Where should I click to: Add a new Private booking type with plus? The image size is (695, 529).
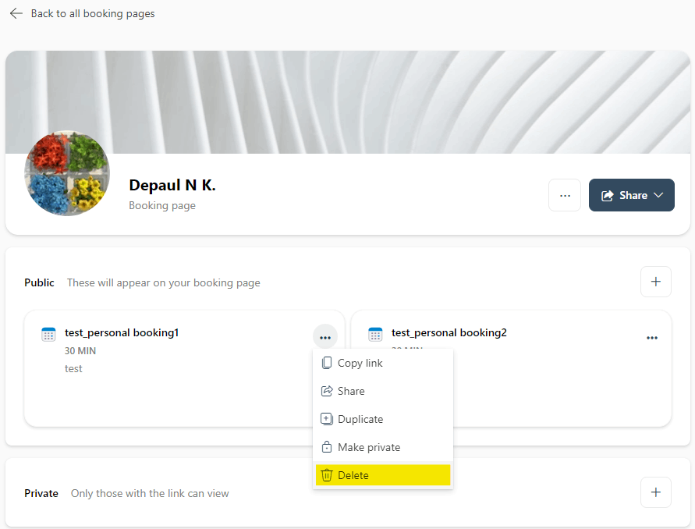click(x=656, y=492)
